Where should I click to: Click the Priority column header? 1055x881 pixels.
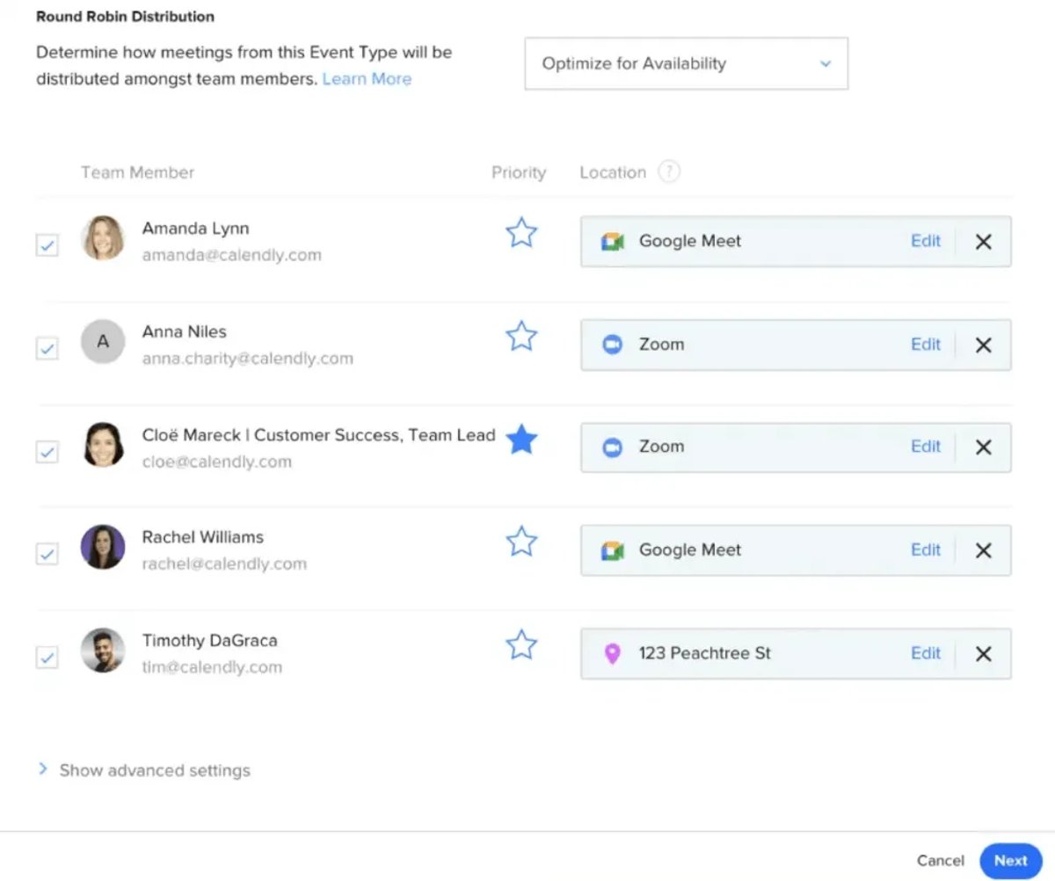pyautogui.click(x=519, y=172)
